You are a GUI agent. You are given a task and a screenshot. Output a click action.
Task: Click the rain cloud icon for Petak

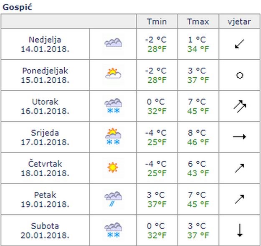(x=113, y=199)
